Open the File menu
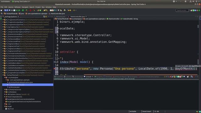 pos(2,7)
